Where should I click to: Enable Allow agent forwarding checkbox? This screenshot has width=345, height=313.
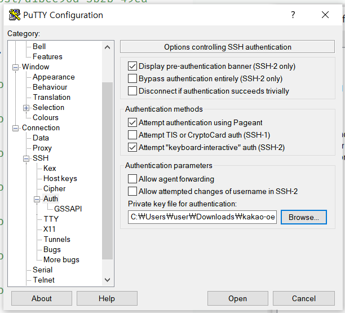(132, 179)
